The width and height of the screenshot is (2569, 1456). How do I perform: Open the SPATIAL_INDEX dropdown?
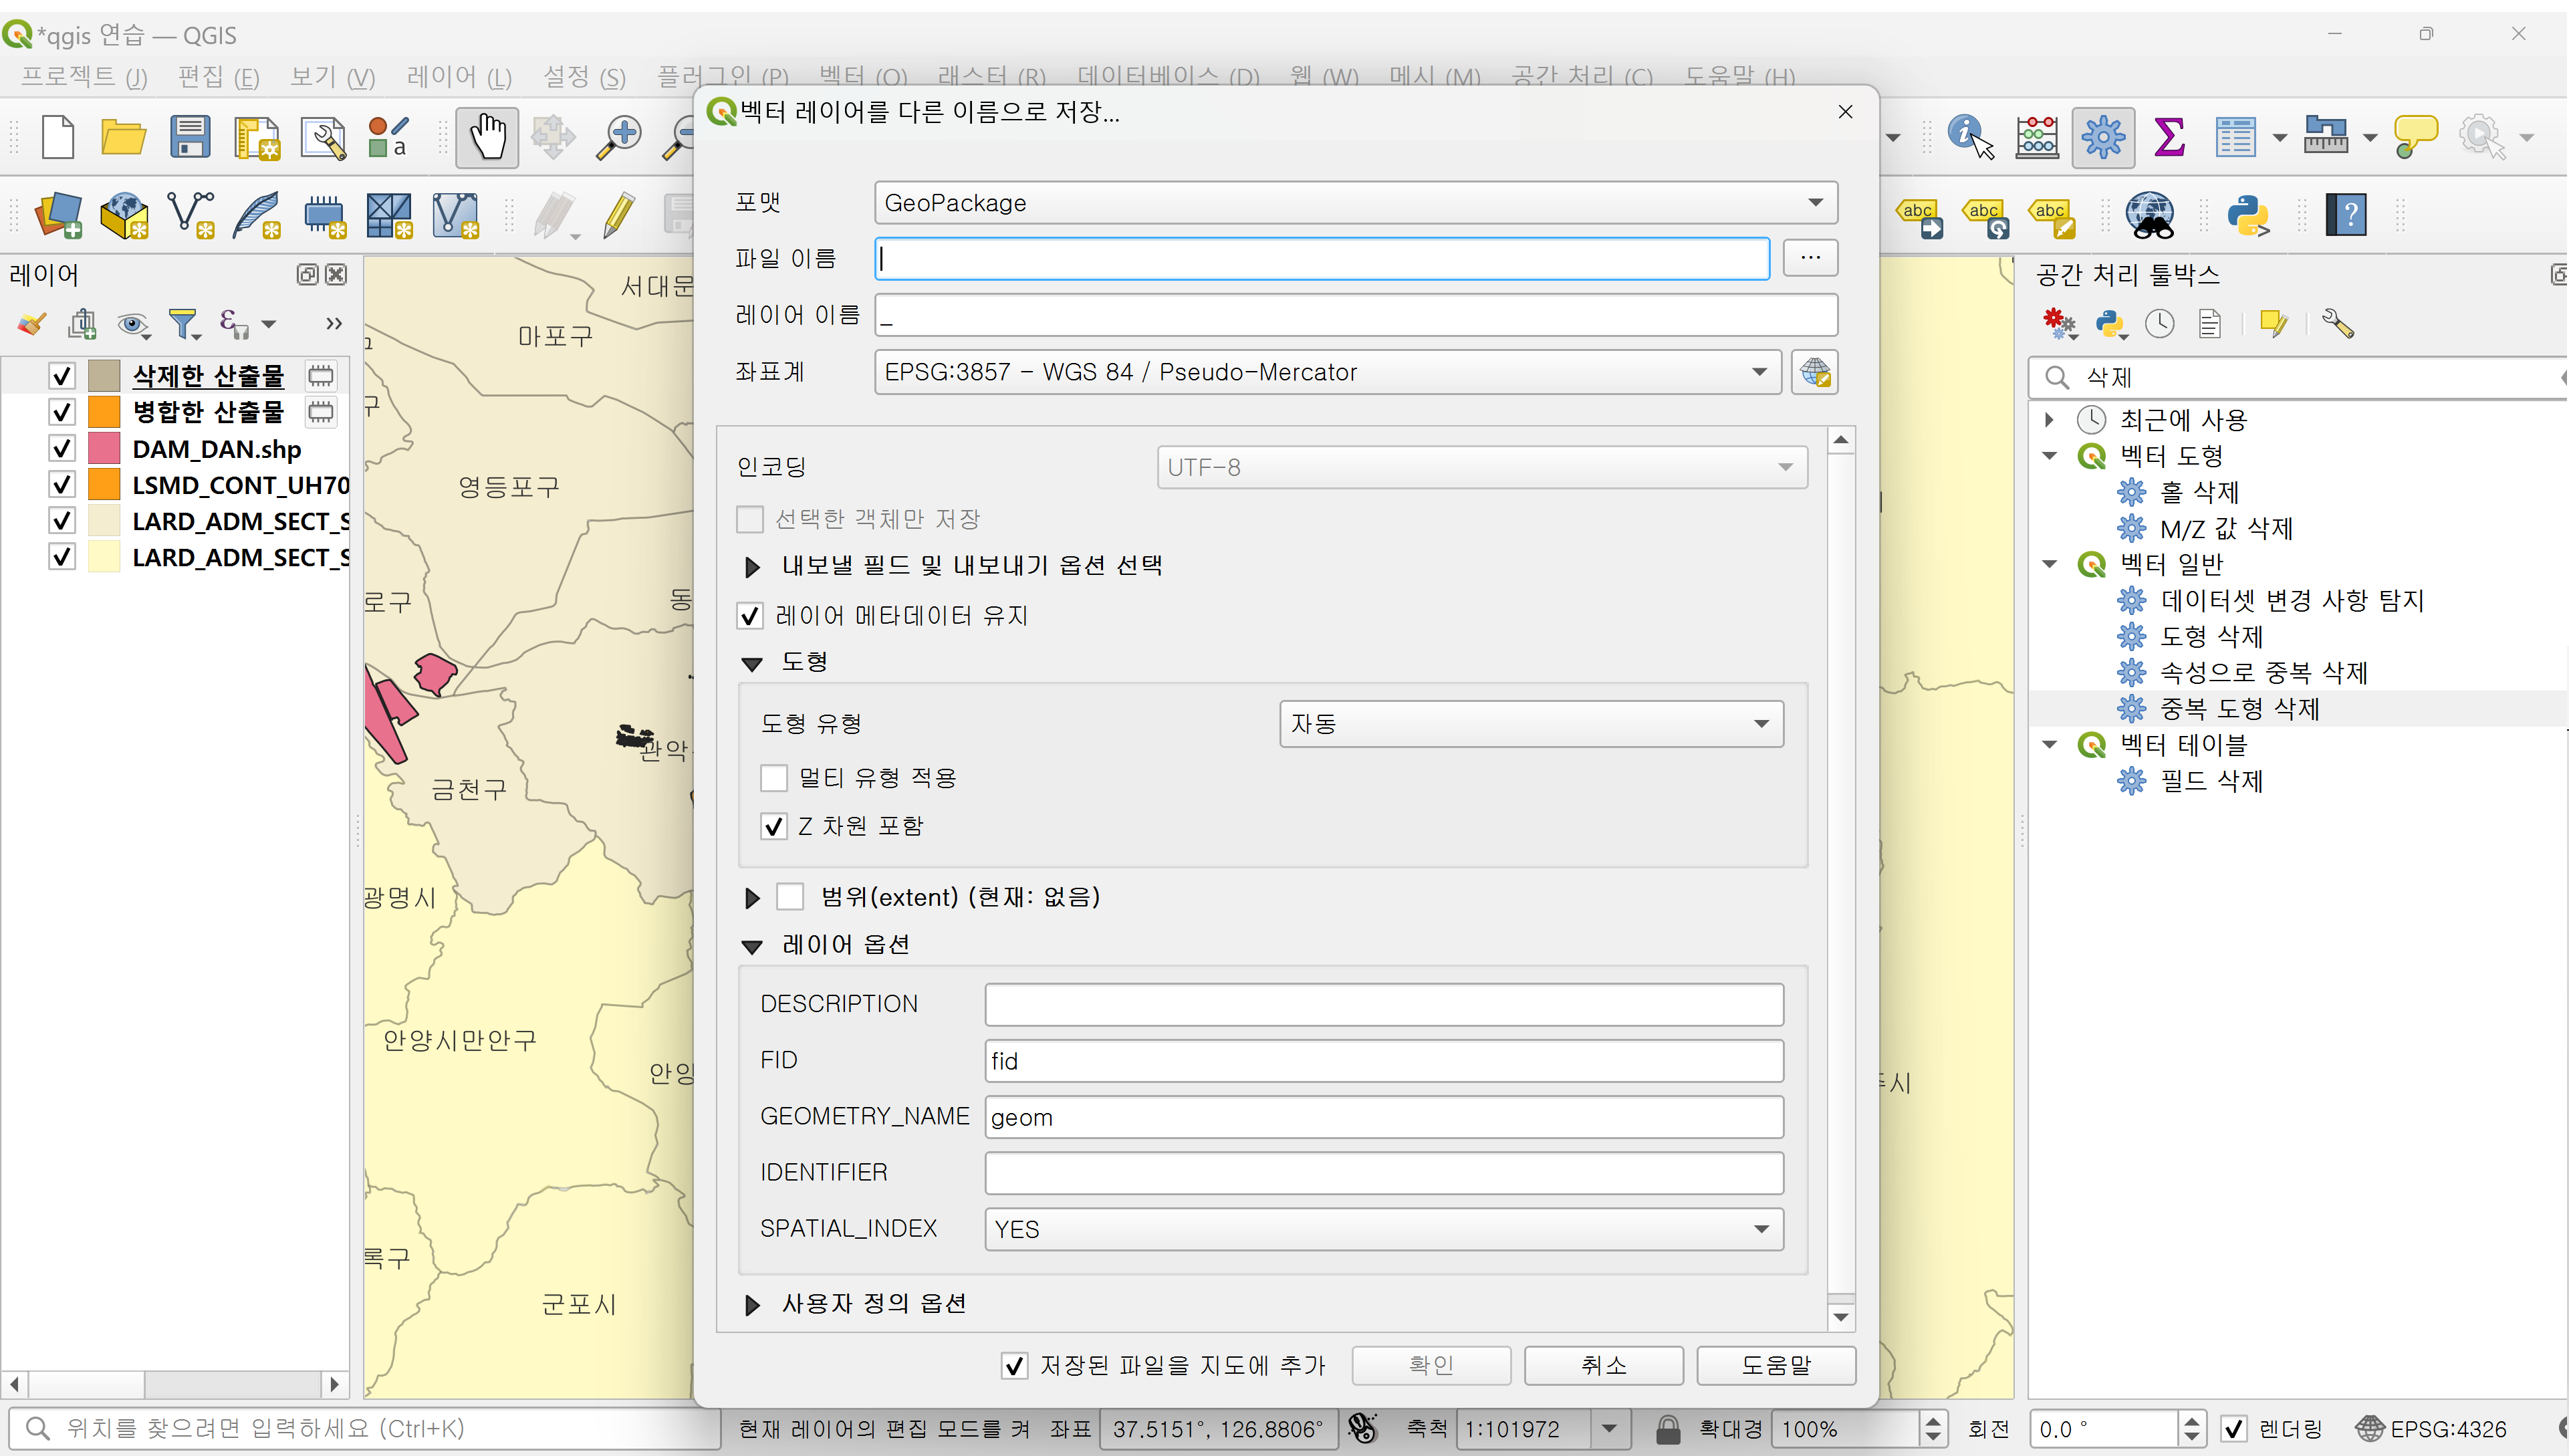[x=1383, y=1229]
